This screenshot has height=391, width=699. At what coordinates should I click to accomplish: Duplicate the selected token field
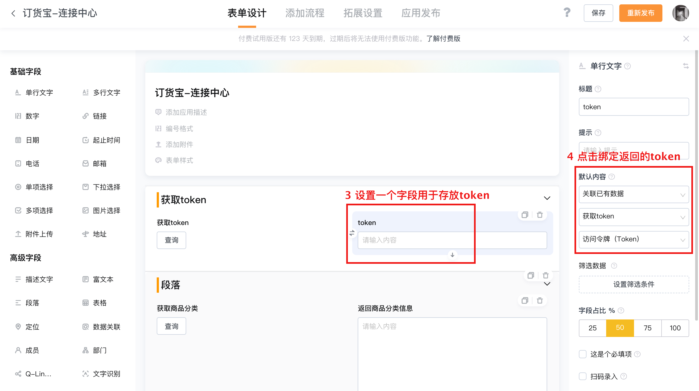pos(525,215)
